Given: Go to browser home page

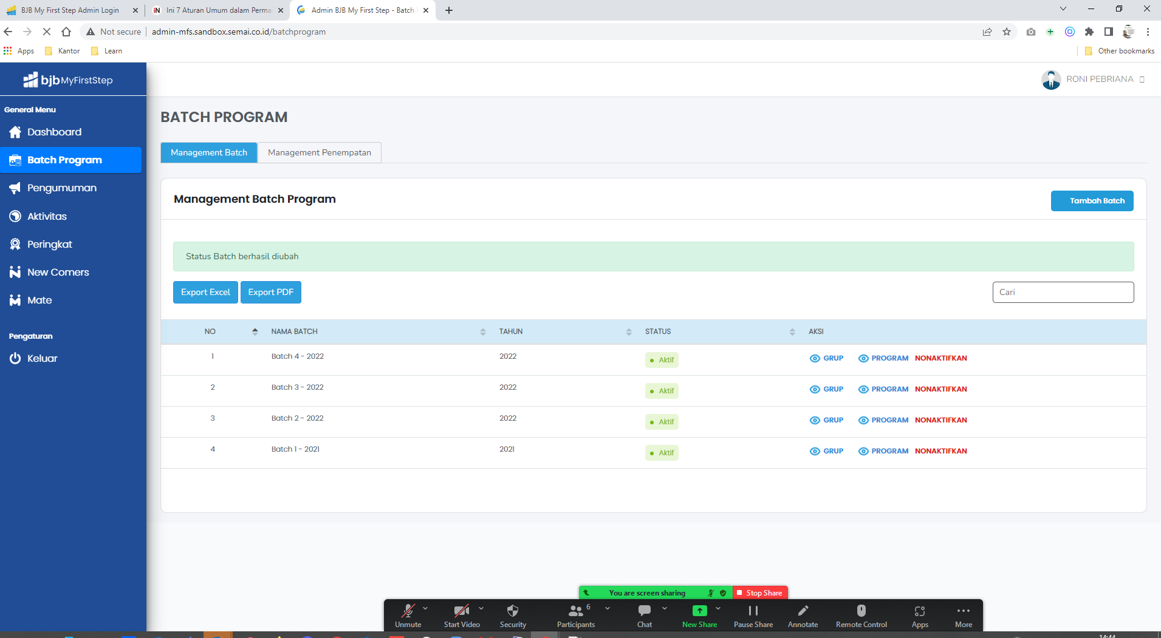Looking at the screenshot, I should click(66, 32).
